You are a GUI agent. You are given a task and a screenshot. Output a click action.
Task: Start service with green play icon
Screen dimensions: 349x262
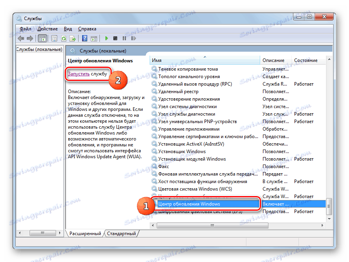pyautogui.click(x=106, y=39)
